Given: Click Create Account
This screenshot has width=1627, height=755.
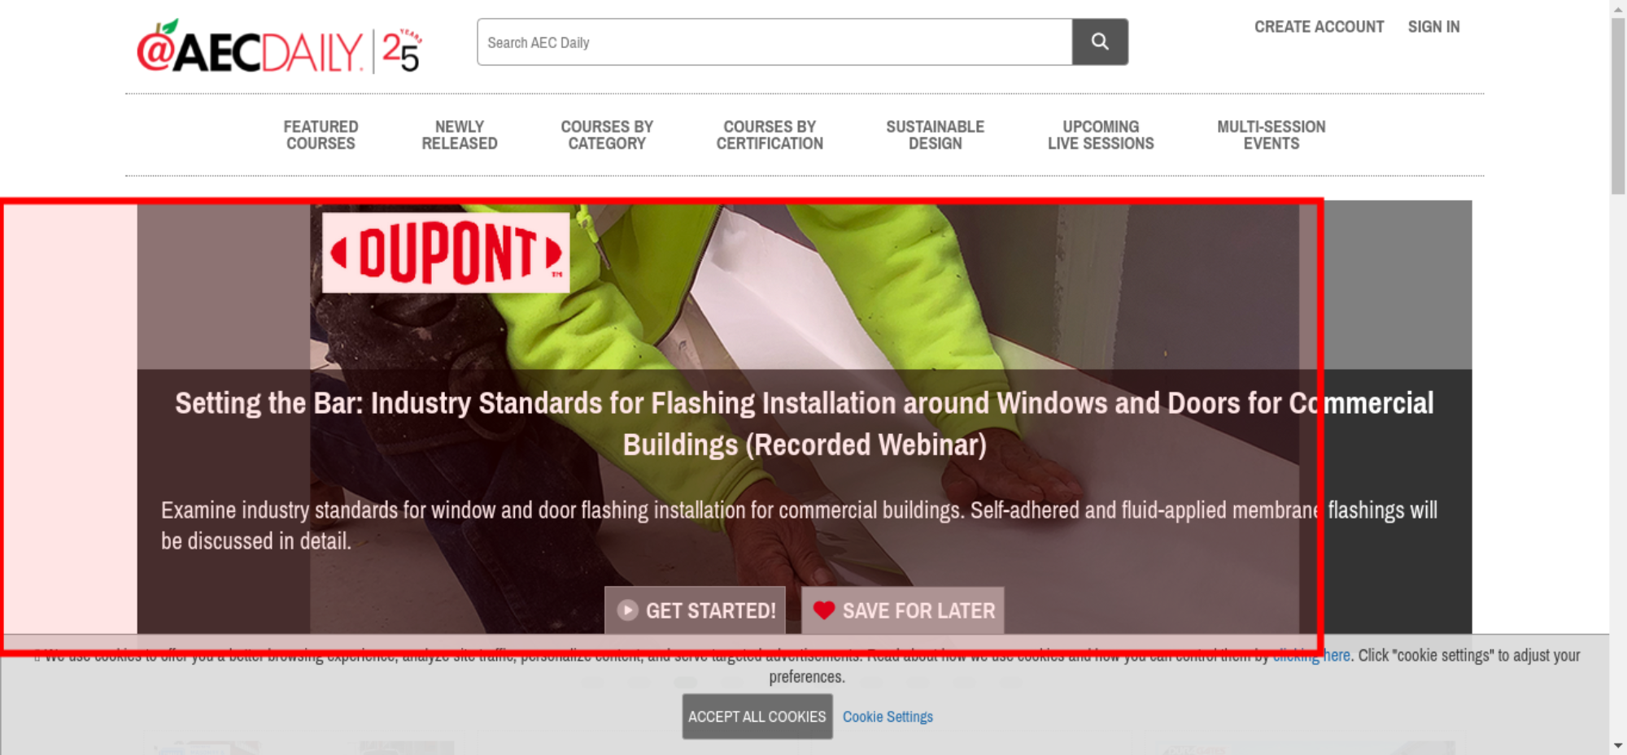Looking at the screenshot, I should click(1319, 27).
